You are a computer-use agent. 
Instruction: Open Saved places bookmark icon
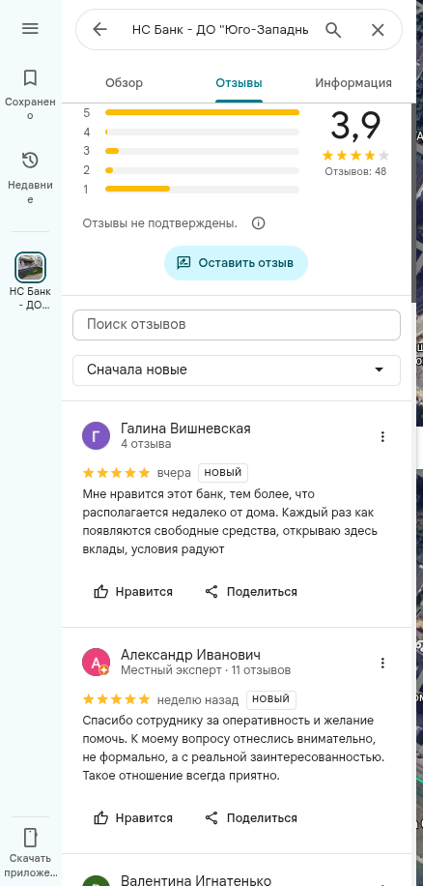point(30,77)
